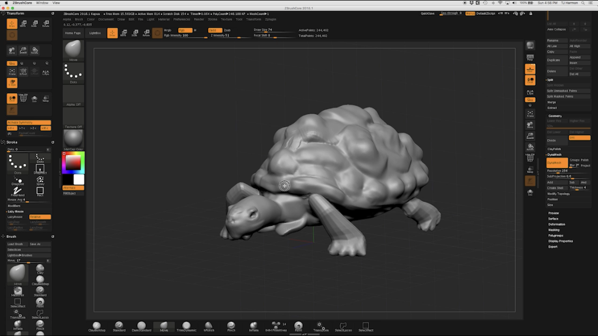Image resolution: width=598 pixels, height=336 pixels.
Task: Open LightBox
Action: point(95,33)
